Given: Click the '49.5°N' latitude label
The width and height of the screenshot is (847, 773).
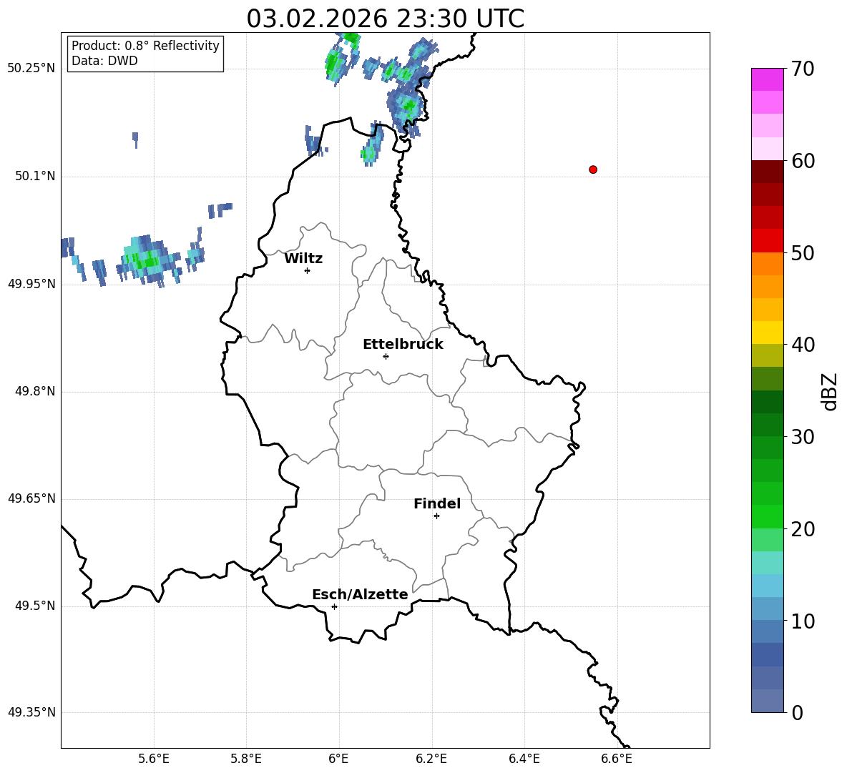Looking at the screenshot, I should point(35,606).
